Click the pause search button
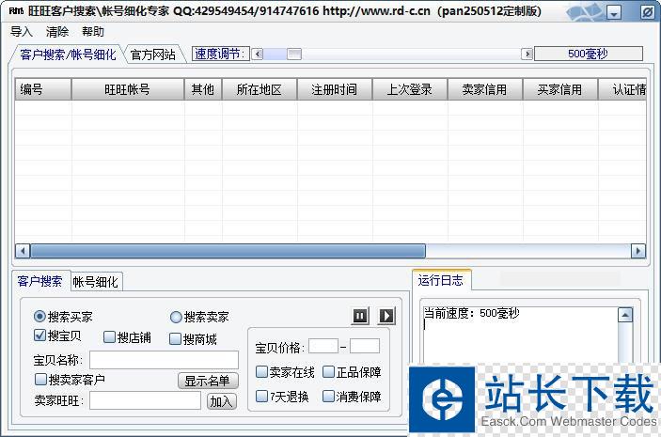This screenshot has width=661, height=437. click(x=360, y=316)
